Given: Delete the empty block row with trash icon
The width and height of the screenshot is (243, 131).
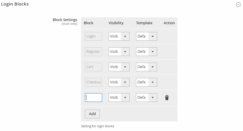Looking at the screenshot, I should pos(167,98).
